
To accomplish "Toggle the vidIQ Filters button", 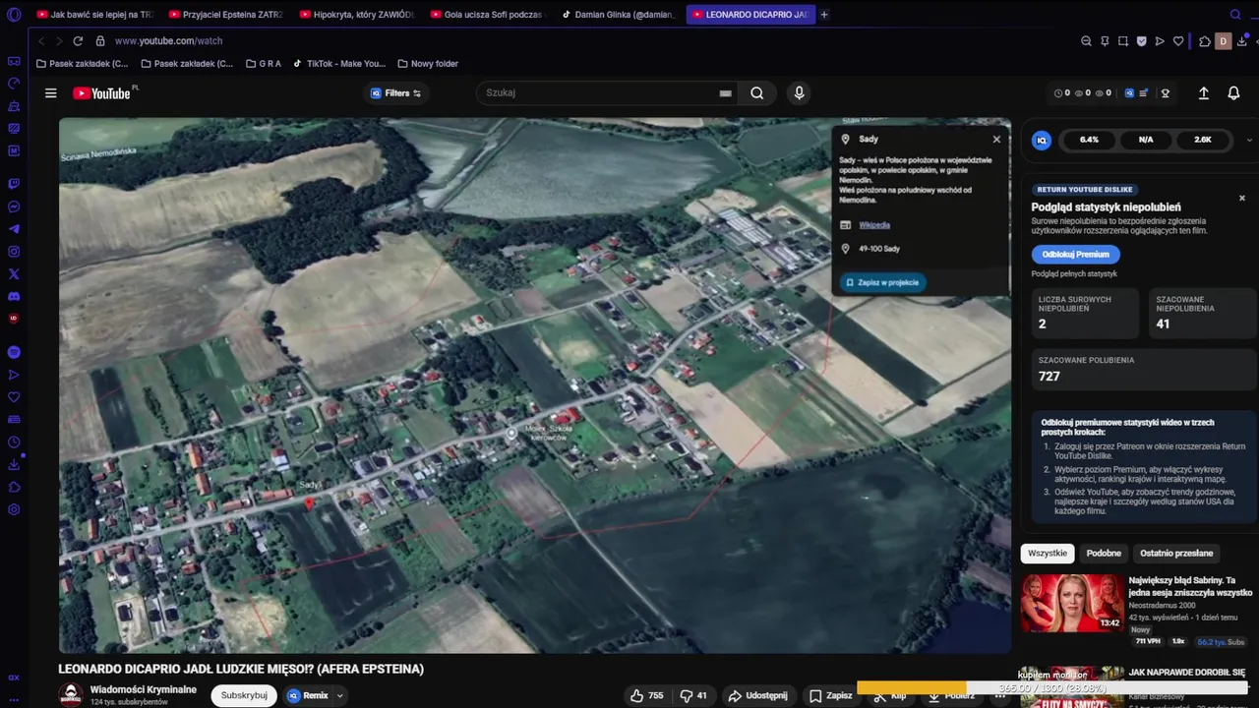I will click(396, 93).
